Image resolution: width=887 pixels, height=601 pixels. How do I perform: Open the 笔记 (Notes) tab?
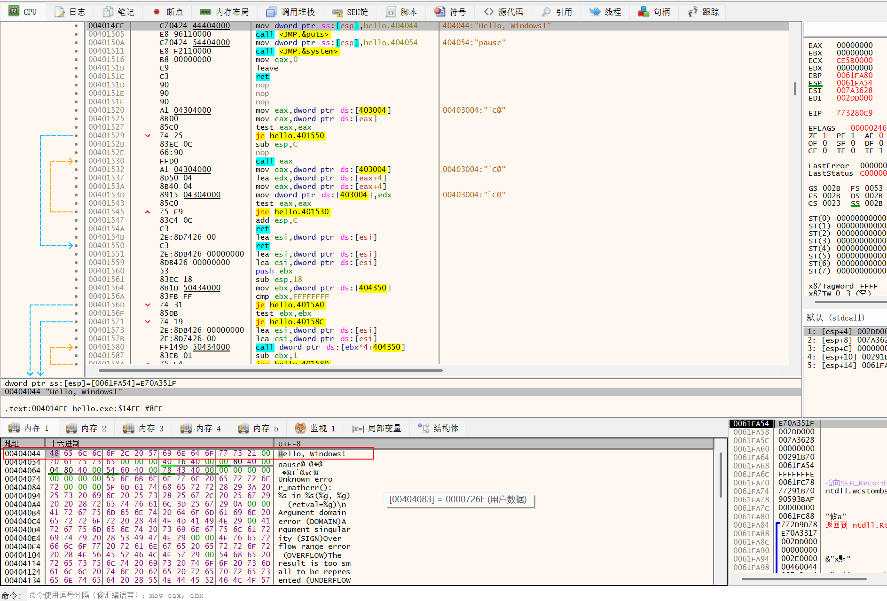tap(118, 12)
